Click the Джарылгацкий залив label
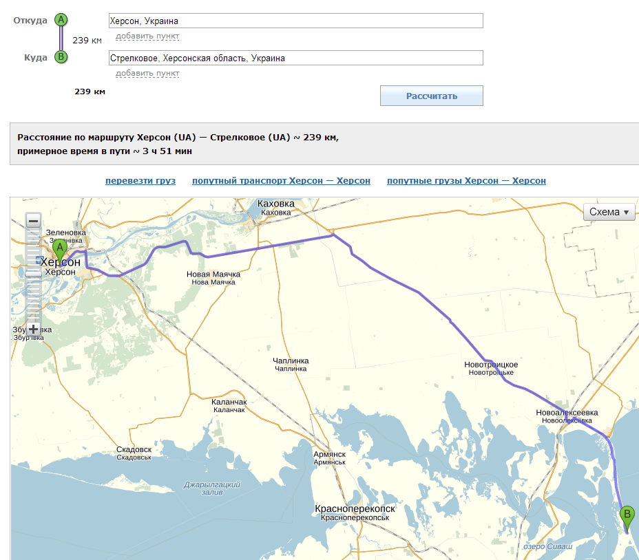The height and width of the screenshot is (560, 639). tap(212, 488)
